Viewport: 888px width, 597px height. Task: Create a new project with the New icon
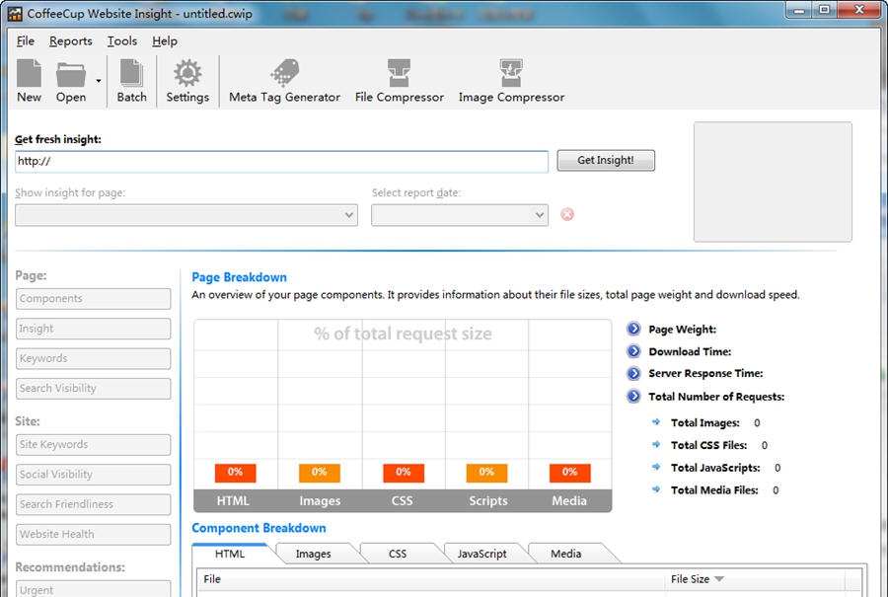(x=29, y=80)
